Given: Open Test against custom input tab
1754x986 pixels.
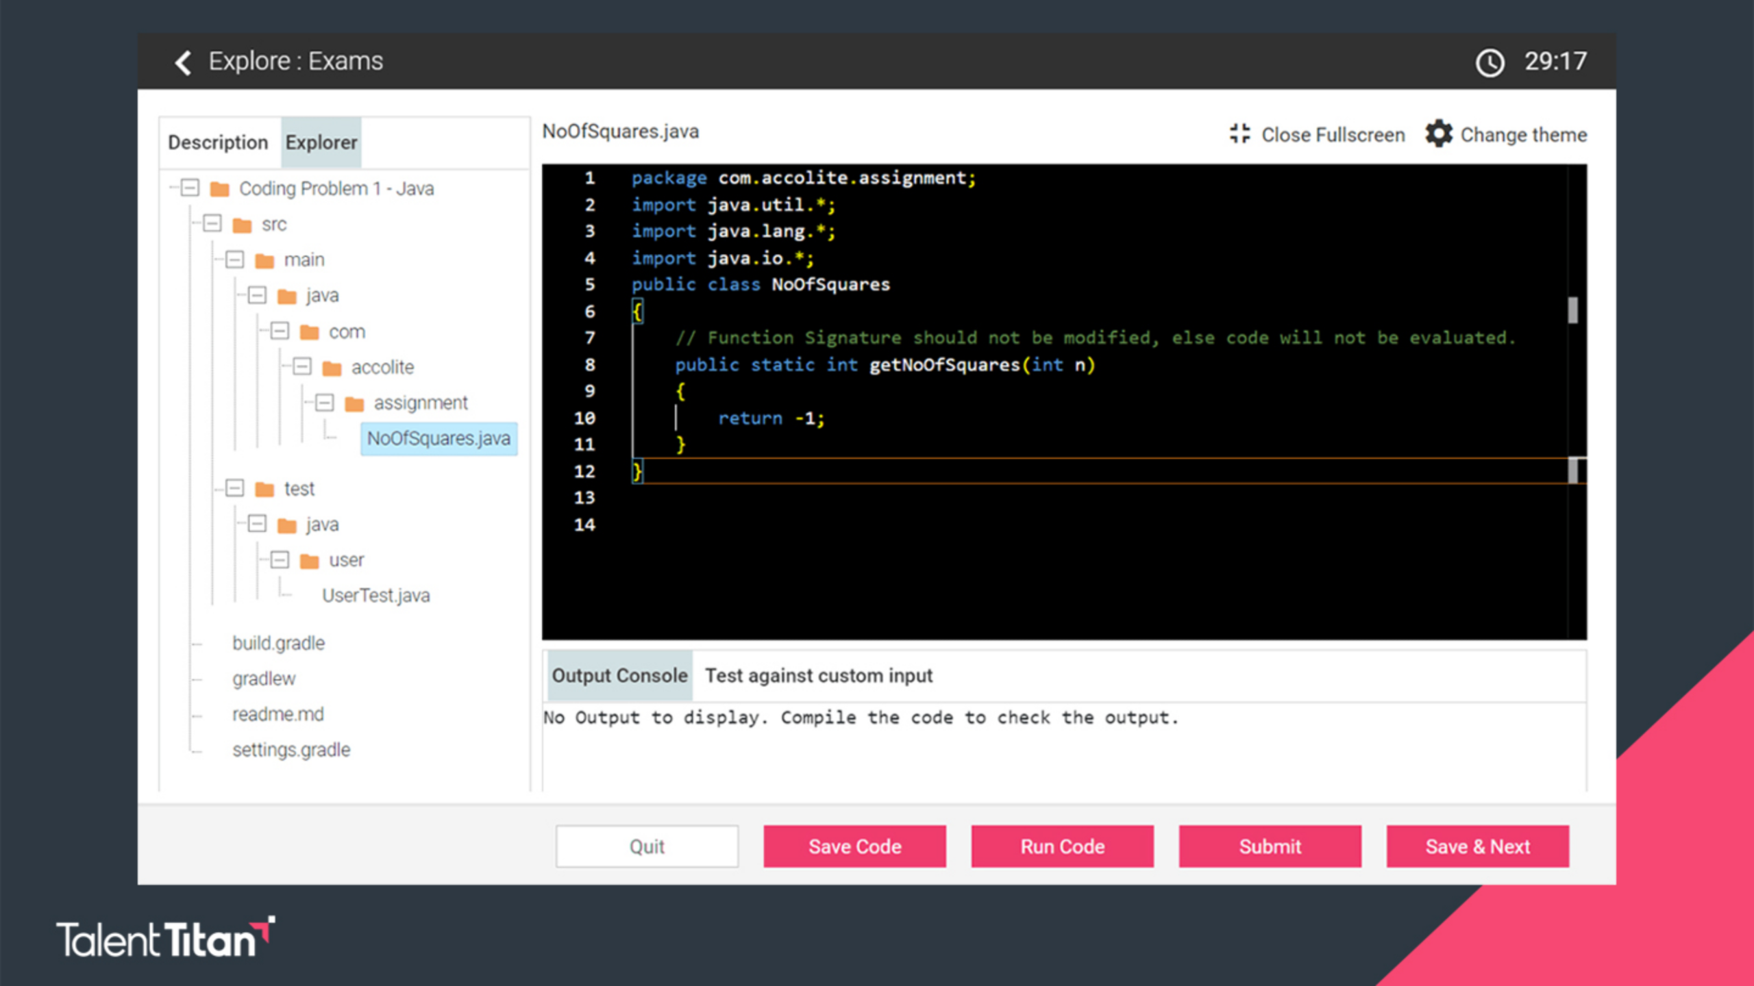Looking at the screenshot, I should tap(819, 676).
